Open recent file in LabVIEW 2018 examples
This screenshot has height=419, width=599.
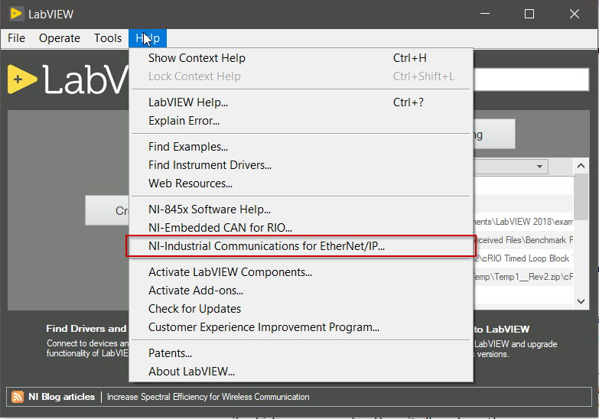(x=523, y=222)
